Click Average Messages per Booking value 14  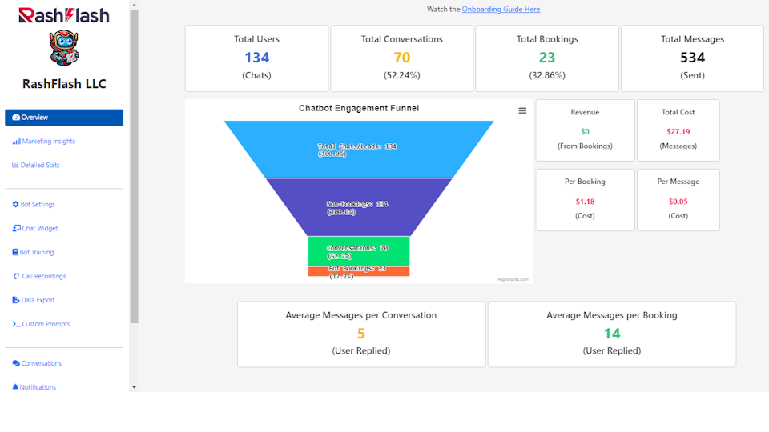[612, 334]
